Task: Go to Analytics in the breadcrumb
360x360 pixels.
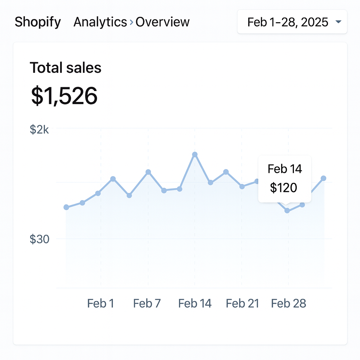Action: 100,22
